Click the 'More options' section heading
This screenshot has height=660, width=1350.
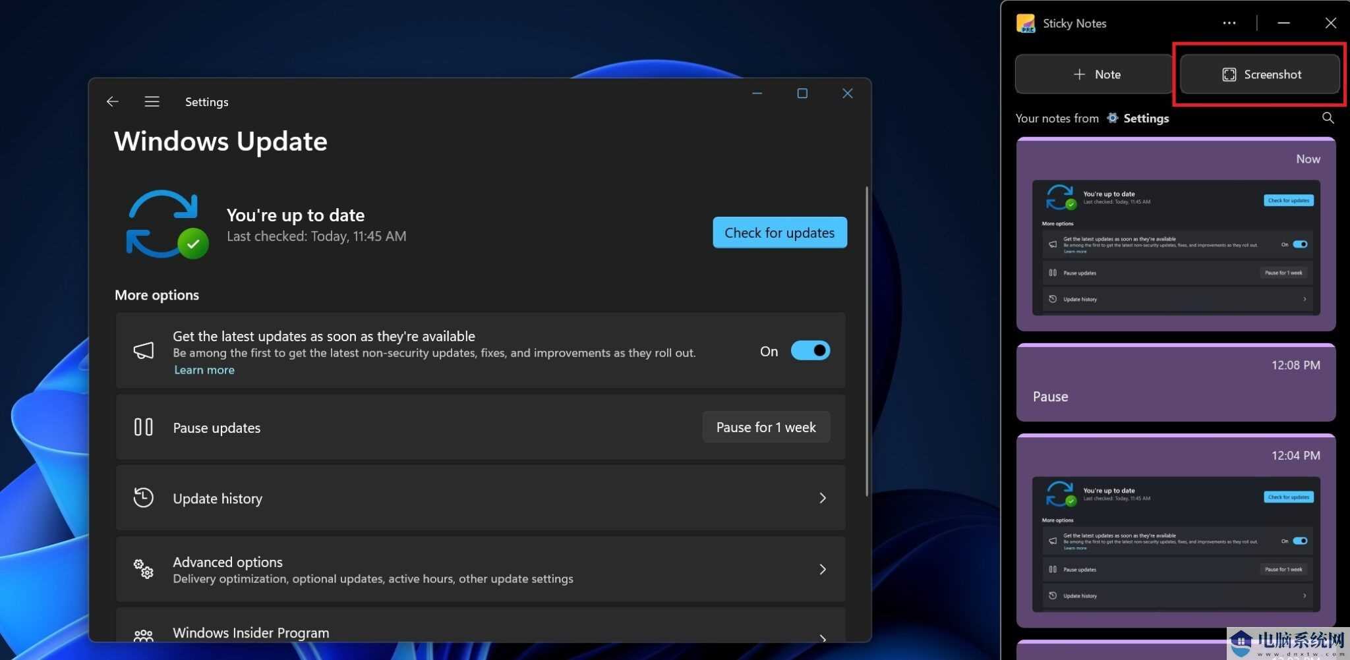[157, 295]
